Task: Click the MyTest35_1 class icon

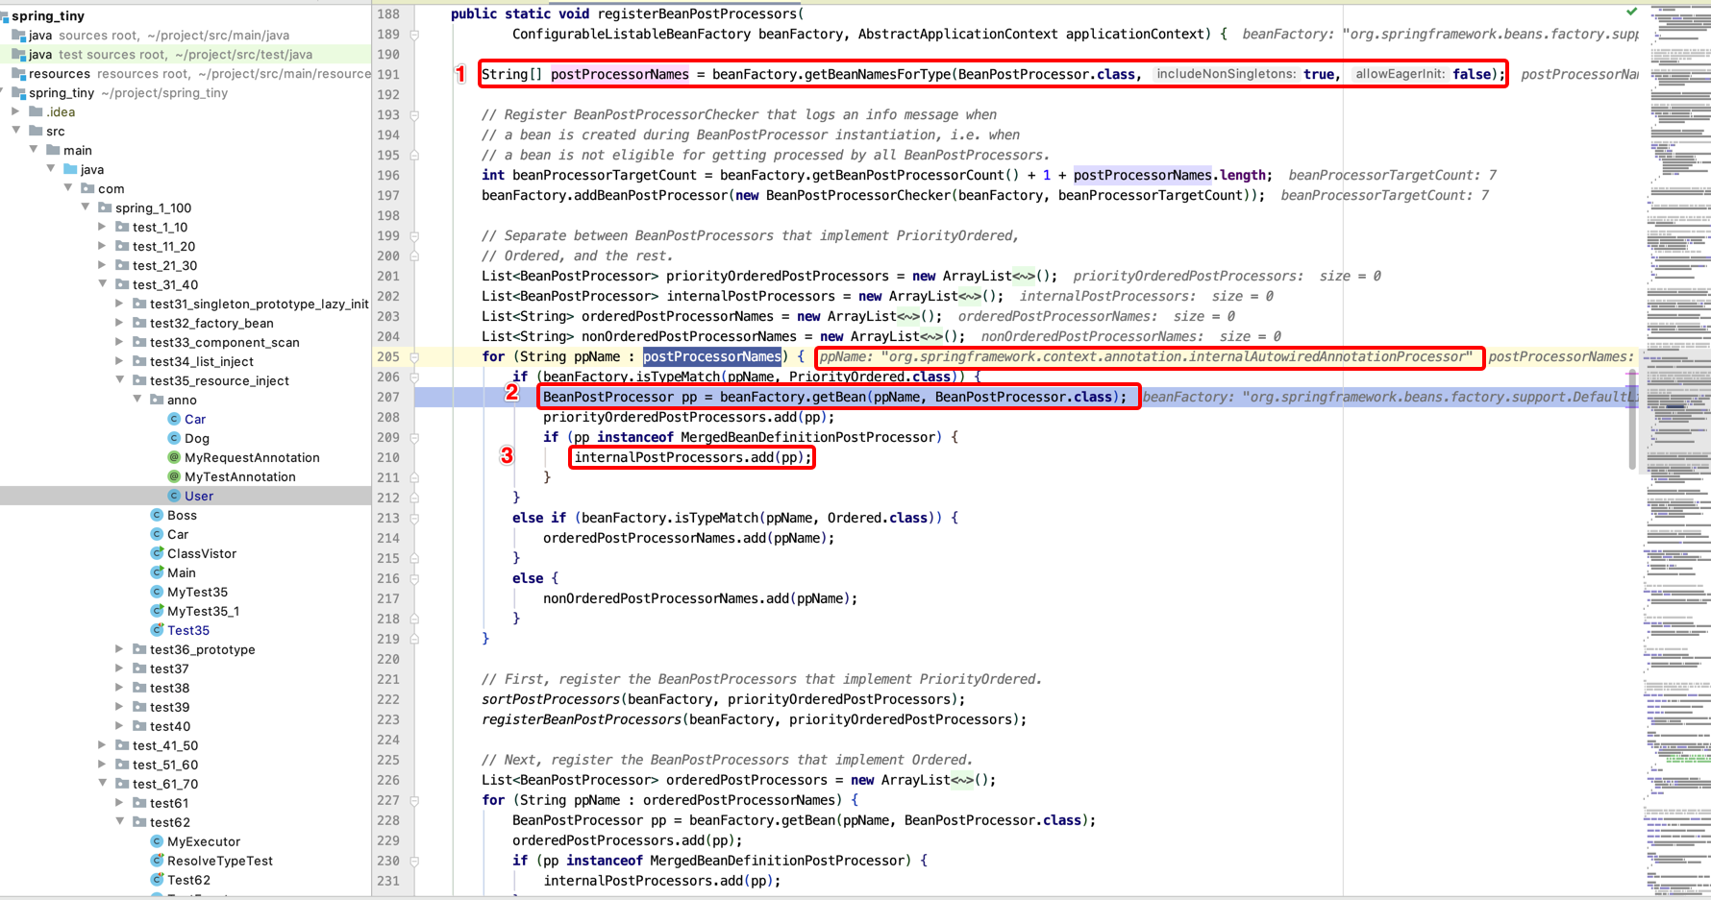Action: tap(157, 611)
